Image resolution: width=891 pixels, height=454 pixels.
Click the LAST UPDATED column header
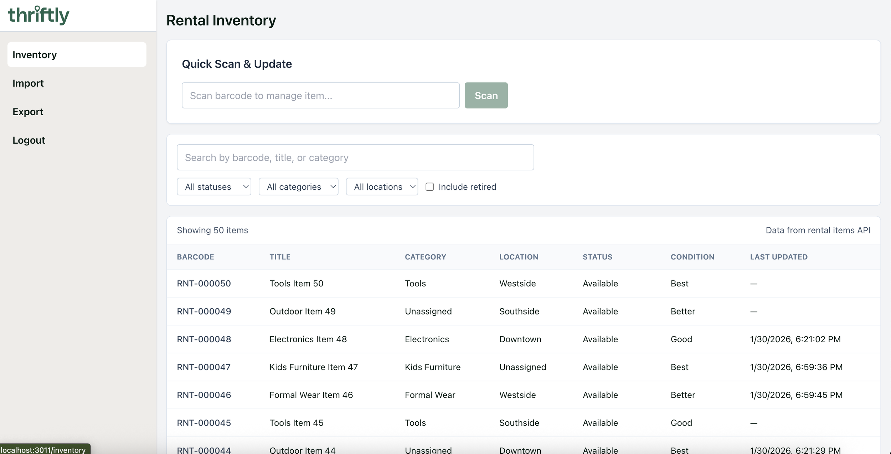[x=778, y=257]
